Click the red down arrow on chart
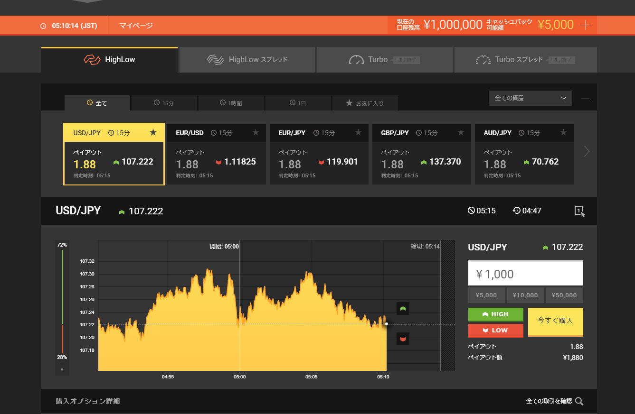This screenshot has height=414, width=635. pyautogui.click(x=403, y=339)
